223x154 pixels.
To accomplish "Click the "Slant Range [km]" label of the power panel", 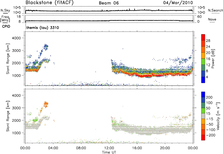I will tap(8, 59).
